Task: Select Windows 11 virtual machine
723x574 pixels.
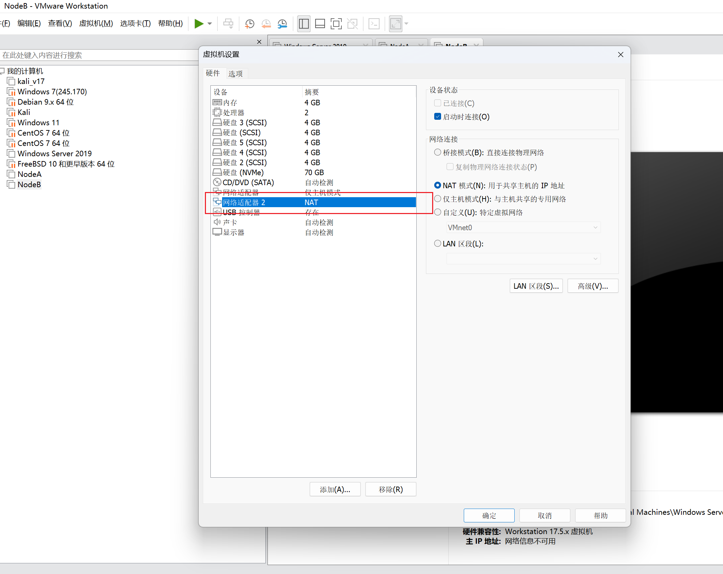Action: (39, 123)
